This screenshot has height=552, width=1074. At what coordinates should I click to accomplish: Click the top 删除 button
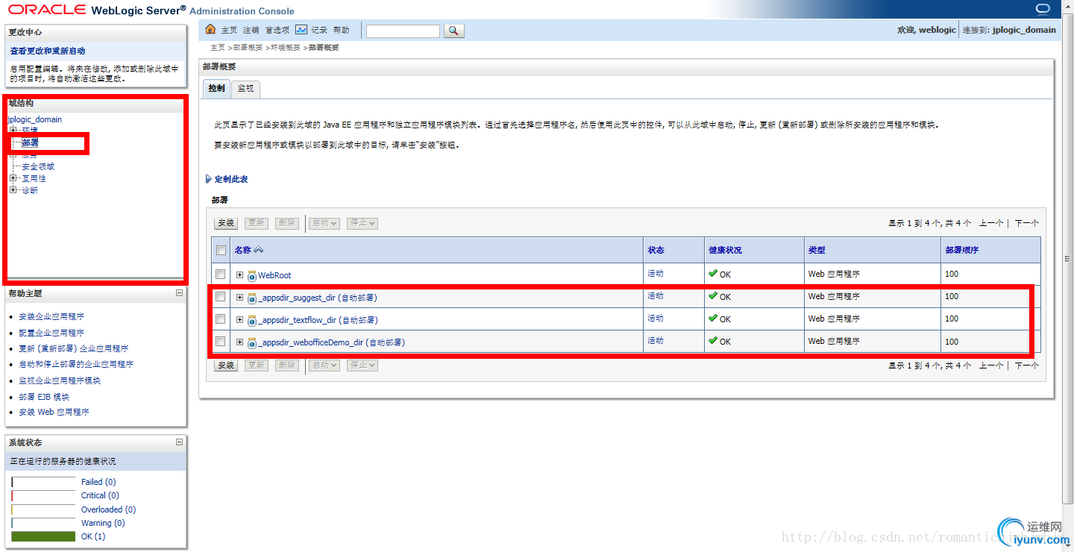click(286, 223)
